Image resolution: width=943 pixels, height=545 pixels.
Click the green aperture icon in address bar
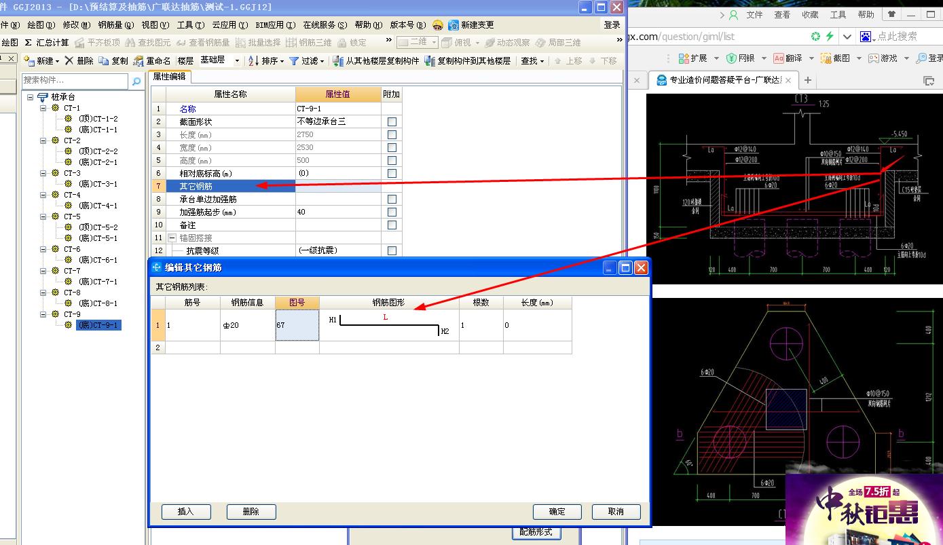pos(815,36)
